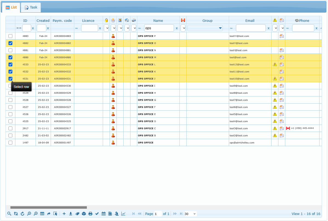The image size is (328, 221).
Task: Click the mail icon in OPS OFFICE P row
Action: (281, 36)
